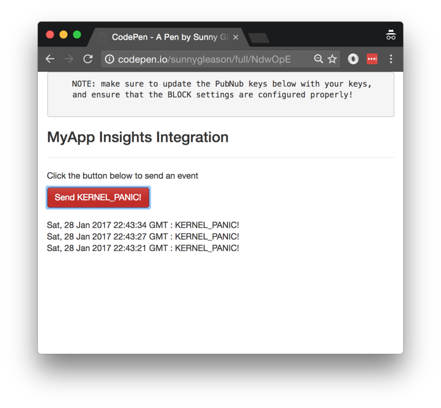Open Chrome's three-dot menu
The height and width of the screenshot is (408, 441).
point(391,59)
